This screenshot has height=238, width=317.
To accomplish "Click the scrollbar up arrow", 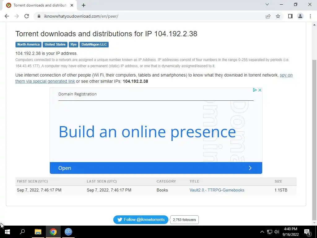I will [x=314, y=25].
